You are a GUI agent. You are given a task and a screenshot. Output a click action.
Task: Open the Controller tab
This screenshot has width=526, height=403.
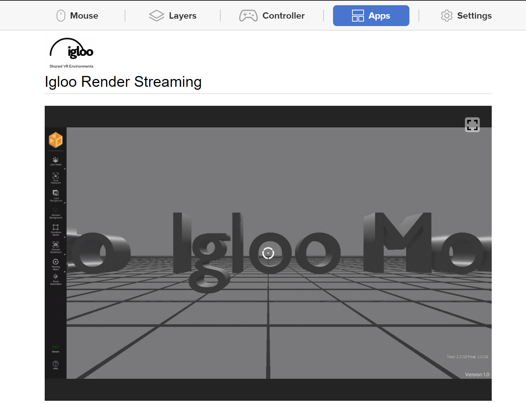(x=272, y=16)
